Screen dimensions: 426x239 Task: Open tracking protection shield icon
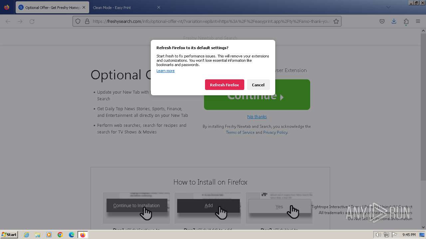(78, 21)
